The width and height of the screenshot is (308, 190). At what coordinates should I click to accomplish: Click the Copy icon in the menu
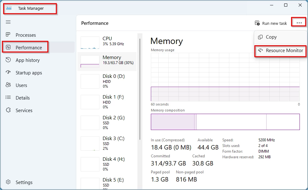(260, 37)
